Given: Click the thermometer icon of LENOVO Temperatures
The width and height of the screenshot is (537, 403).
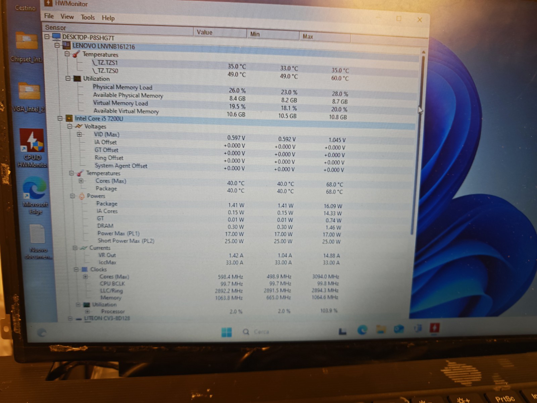Looking at the screenshot, I should (77, 54).
